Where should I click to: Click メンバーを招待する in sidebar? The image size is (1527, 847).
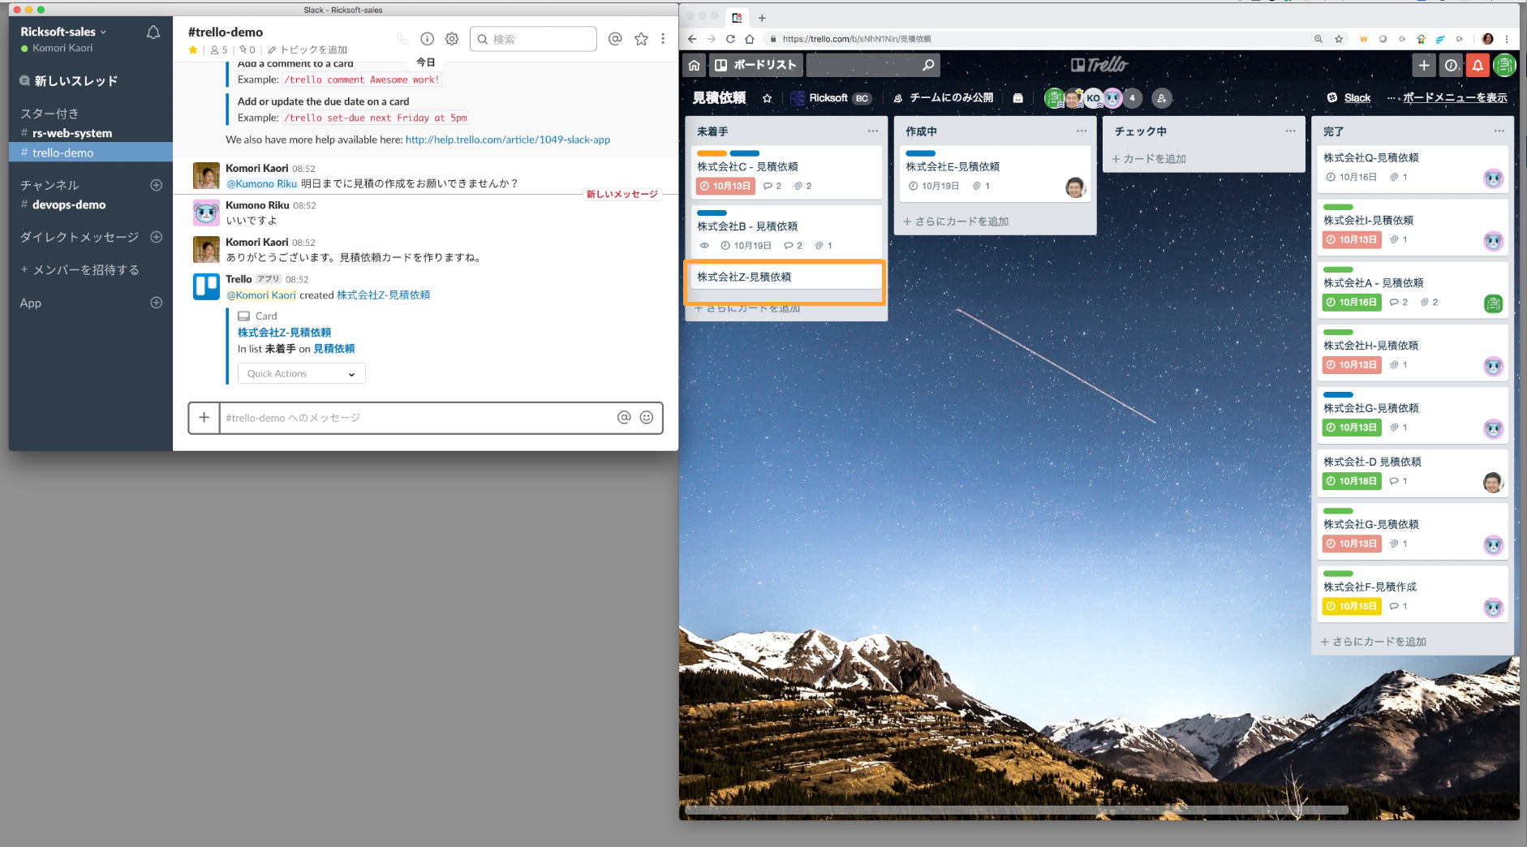[x=80, y=270]
